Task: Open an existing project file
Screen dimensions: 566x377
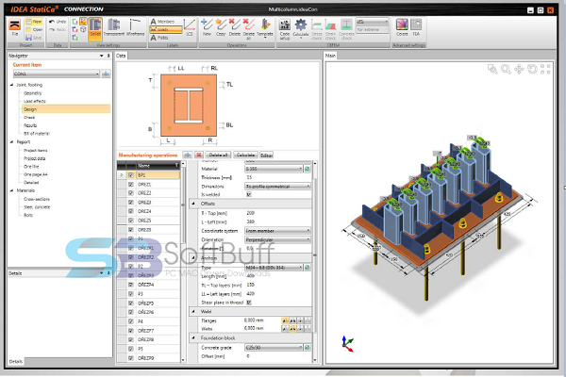Action: coord(34,29)
